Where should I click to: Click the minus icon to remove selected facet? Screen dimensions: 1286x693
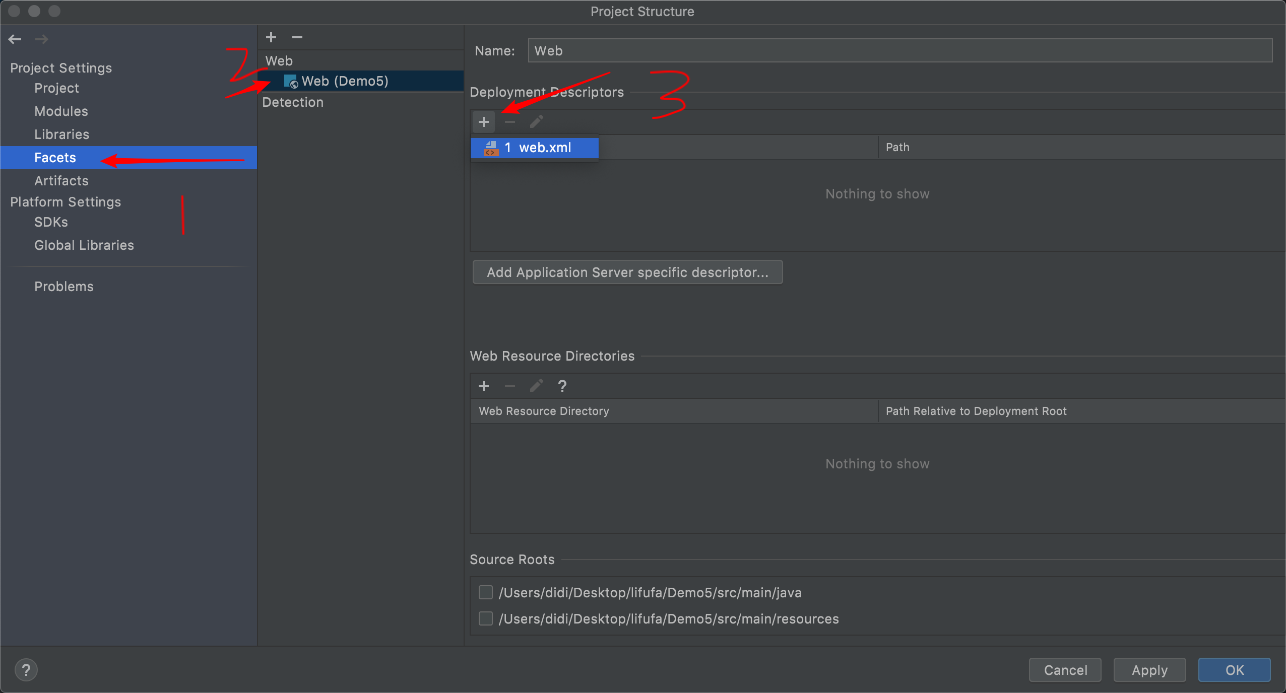[297, 37]
